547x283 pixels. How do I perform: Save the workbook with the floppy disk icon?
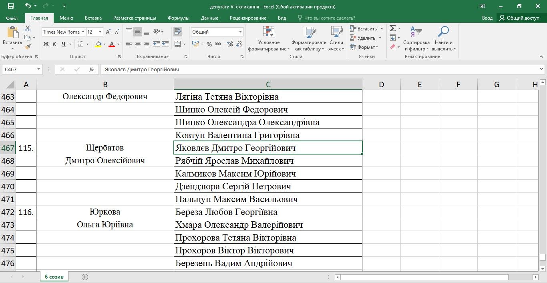[11, 6]
